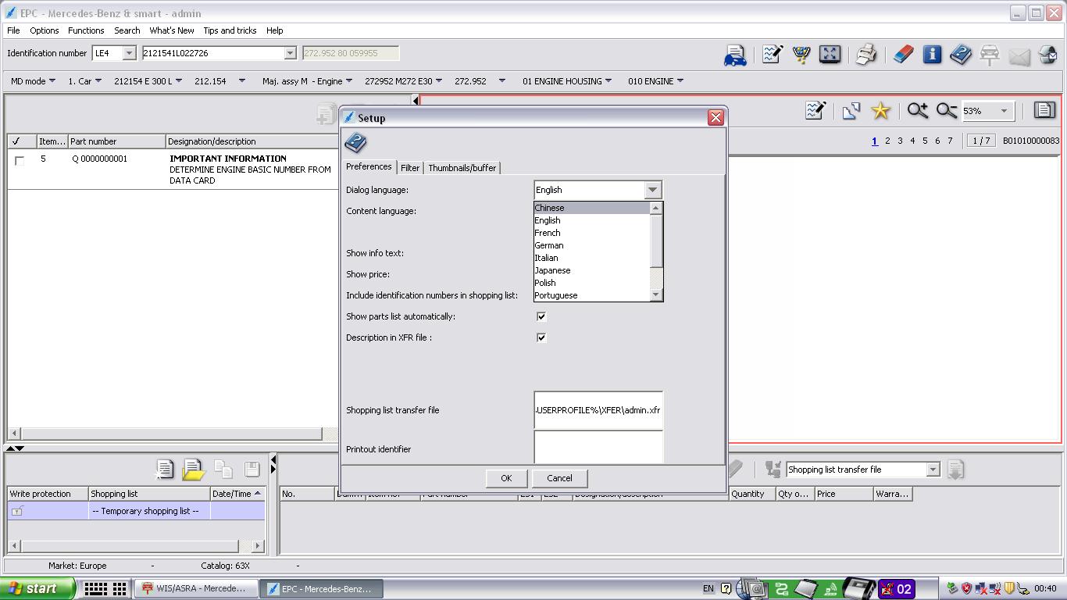Open the 1. Car dropdown

pos(84,81)
